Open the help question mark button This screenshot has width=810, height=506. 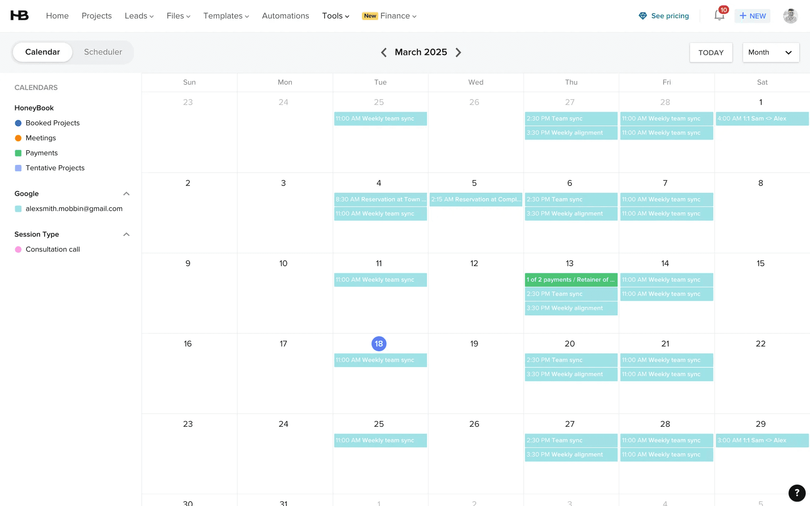(x=796, y=493)
